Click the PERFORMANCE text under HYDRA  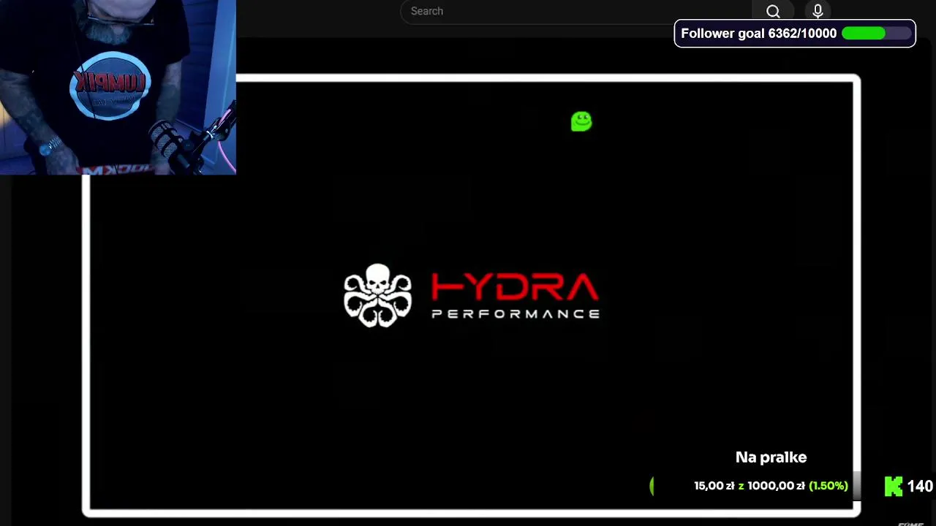(516, 314)
